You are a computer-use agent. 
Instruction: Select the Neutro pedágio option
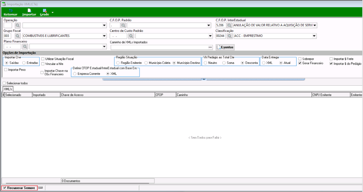click(x=205, y=63)
